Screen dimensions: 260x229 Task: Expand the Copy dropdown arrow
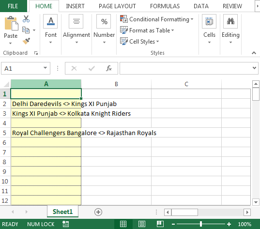[x=34, y=30]
